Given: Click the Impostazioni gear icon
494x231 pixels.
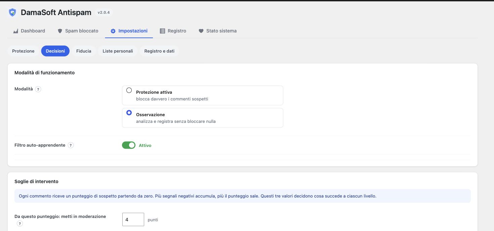Looking at the screenshot, I should click(x=113, y=31).
